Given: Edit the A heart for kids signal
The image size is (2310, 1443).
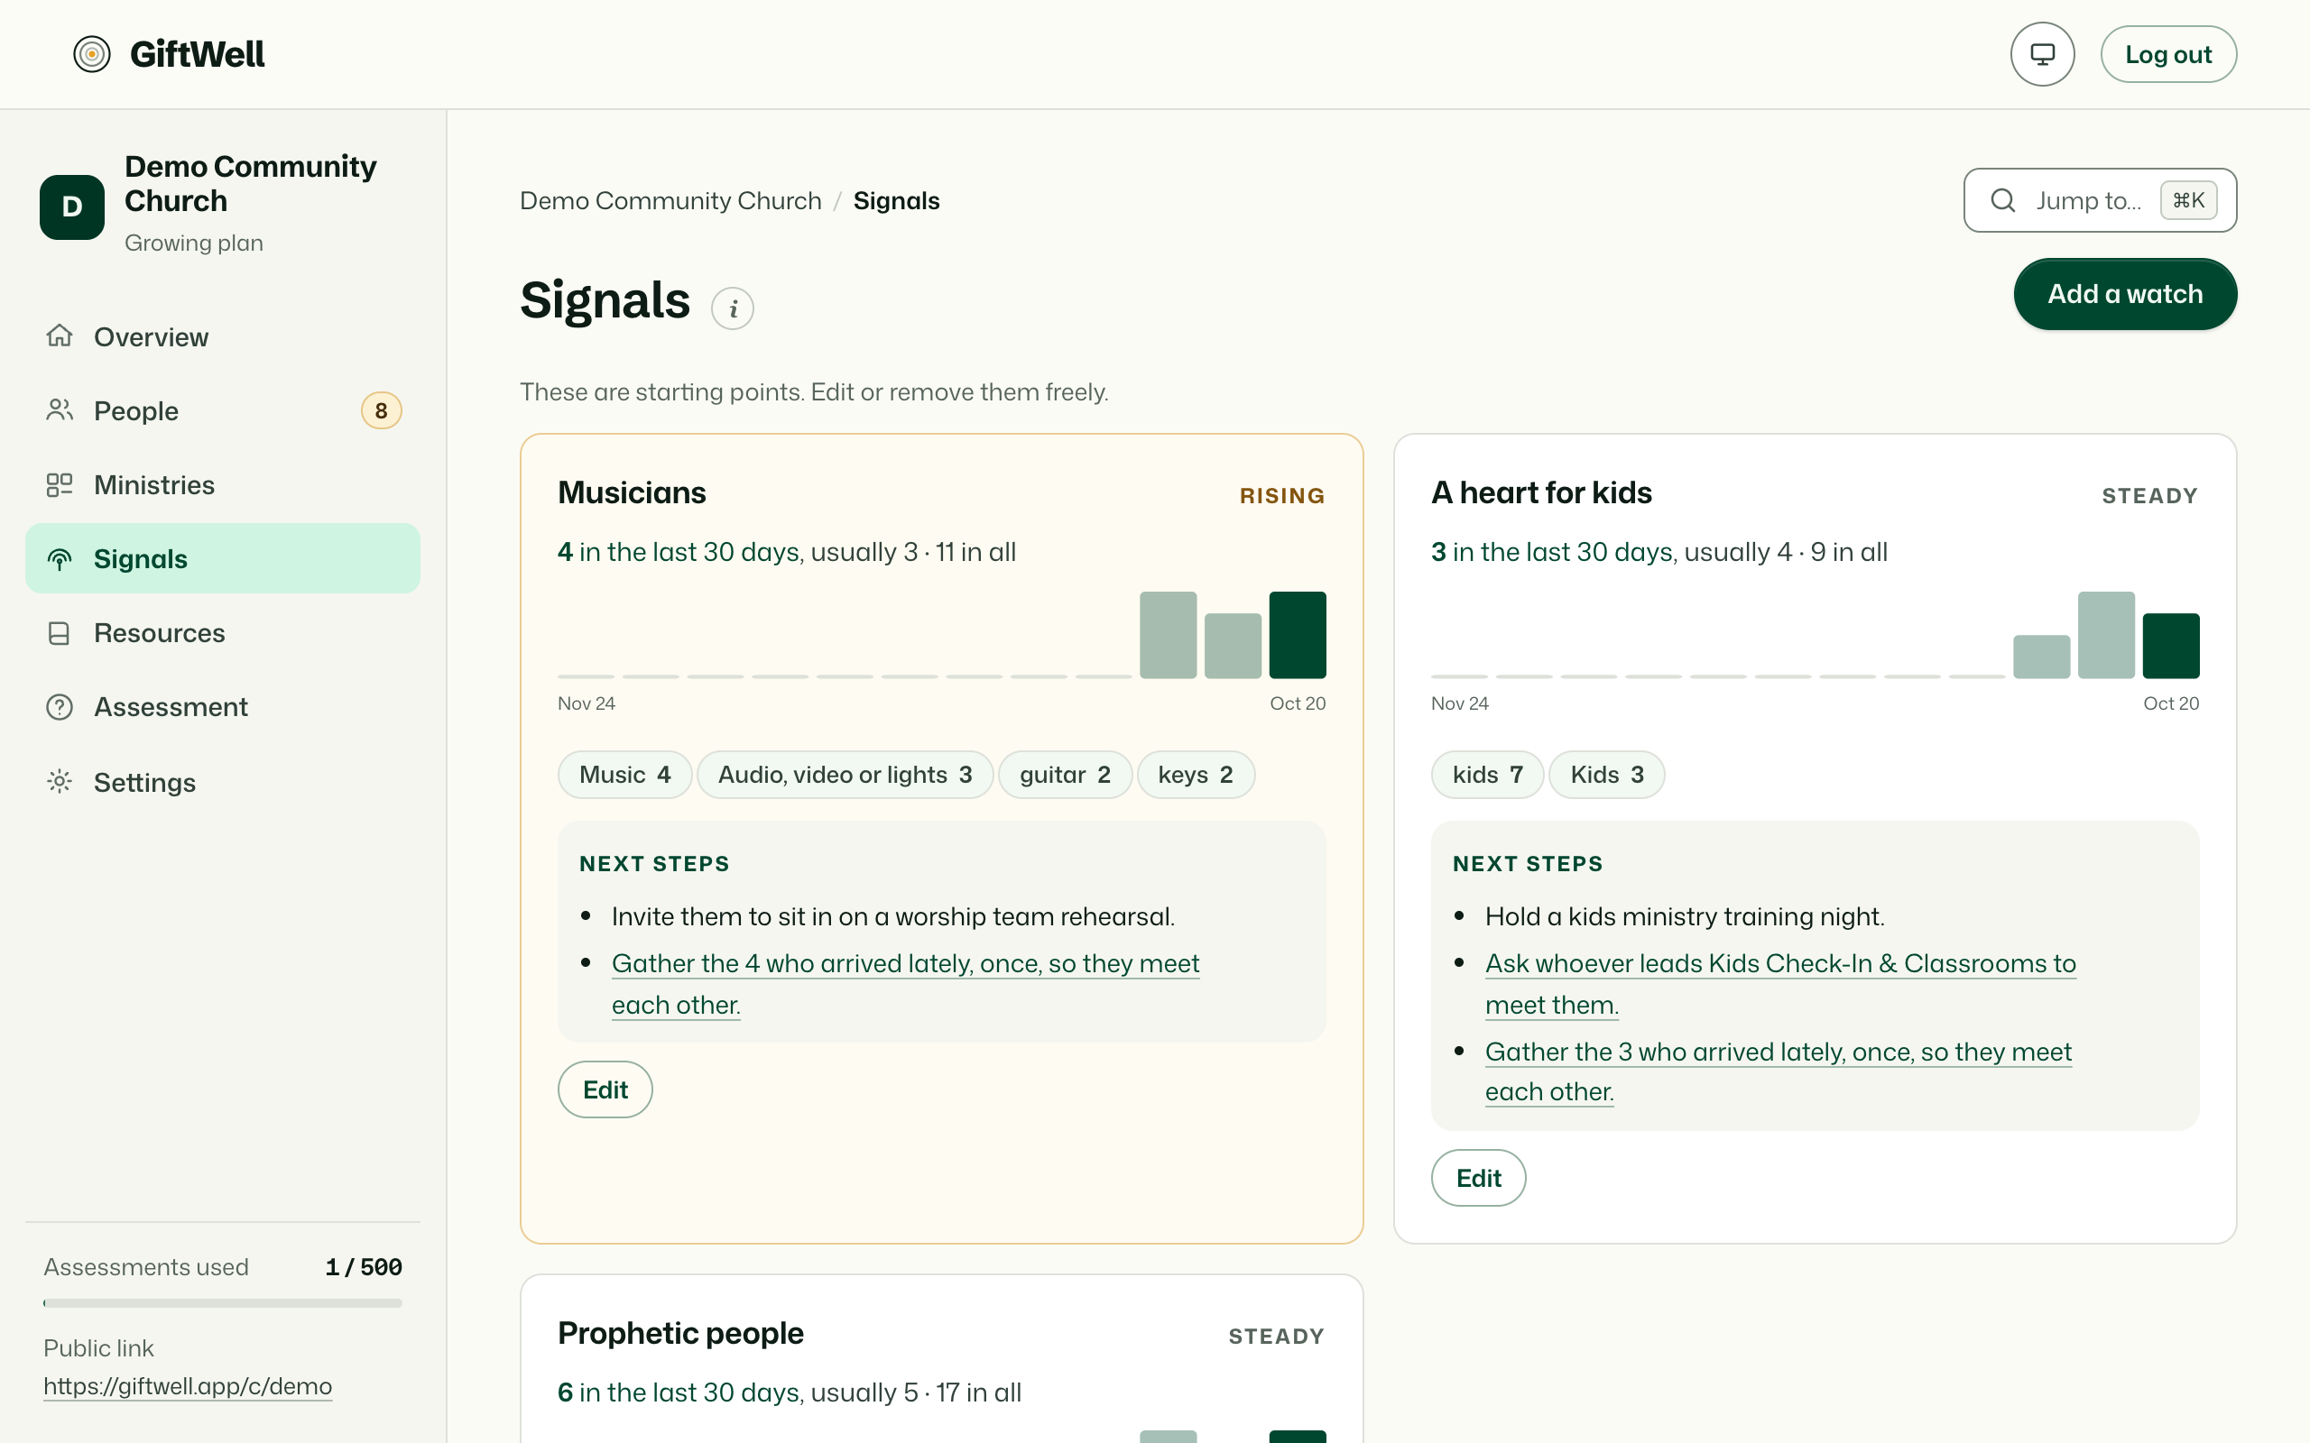Looking at the screenshot, I should pyautogui.click(x=1479, y=1178).
